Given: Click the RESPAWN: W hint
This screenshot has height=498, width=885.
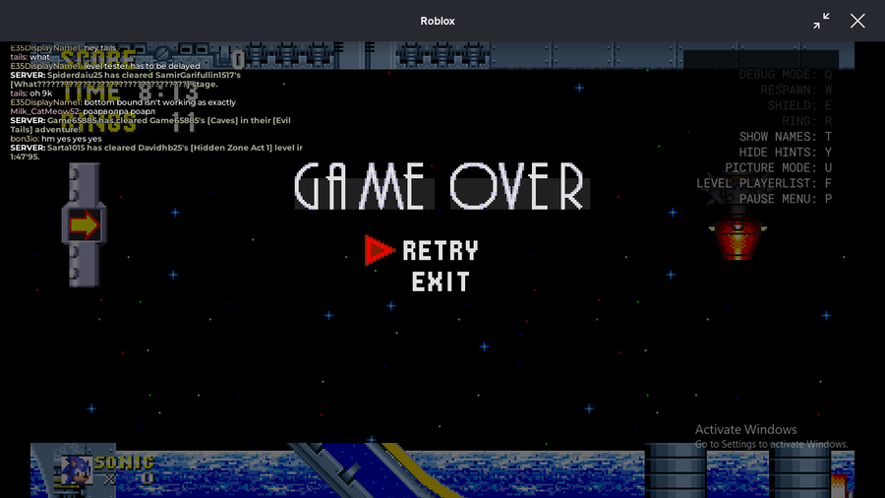Looking at the screenshot, I should coord(796,90).
